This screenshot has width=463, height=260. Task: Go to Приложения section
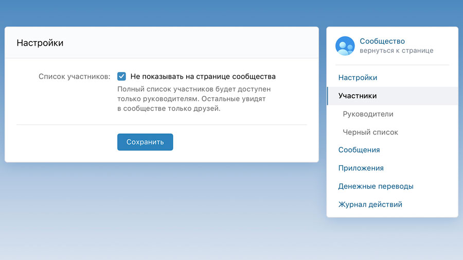tap(361, 168)
